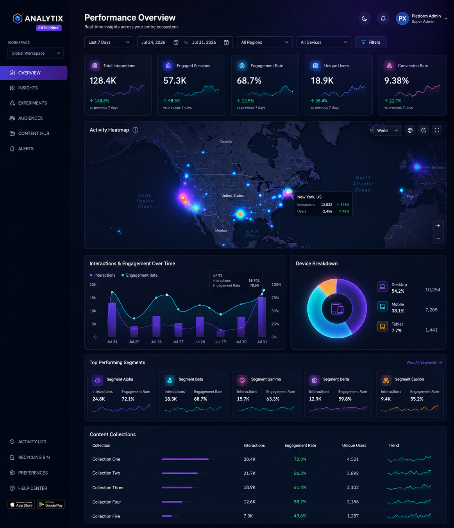The image size is (454, 528).
Task: Open calendar icon for Jul 31, 2026
Action: click(x=226, y=42)
